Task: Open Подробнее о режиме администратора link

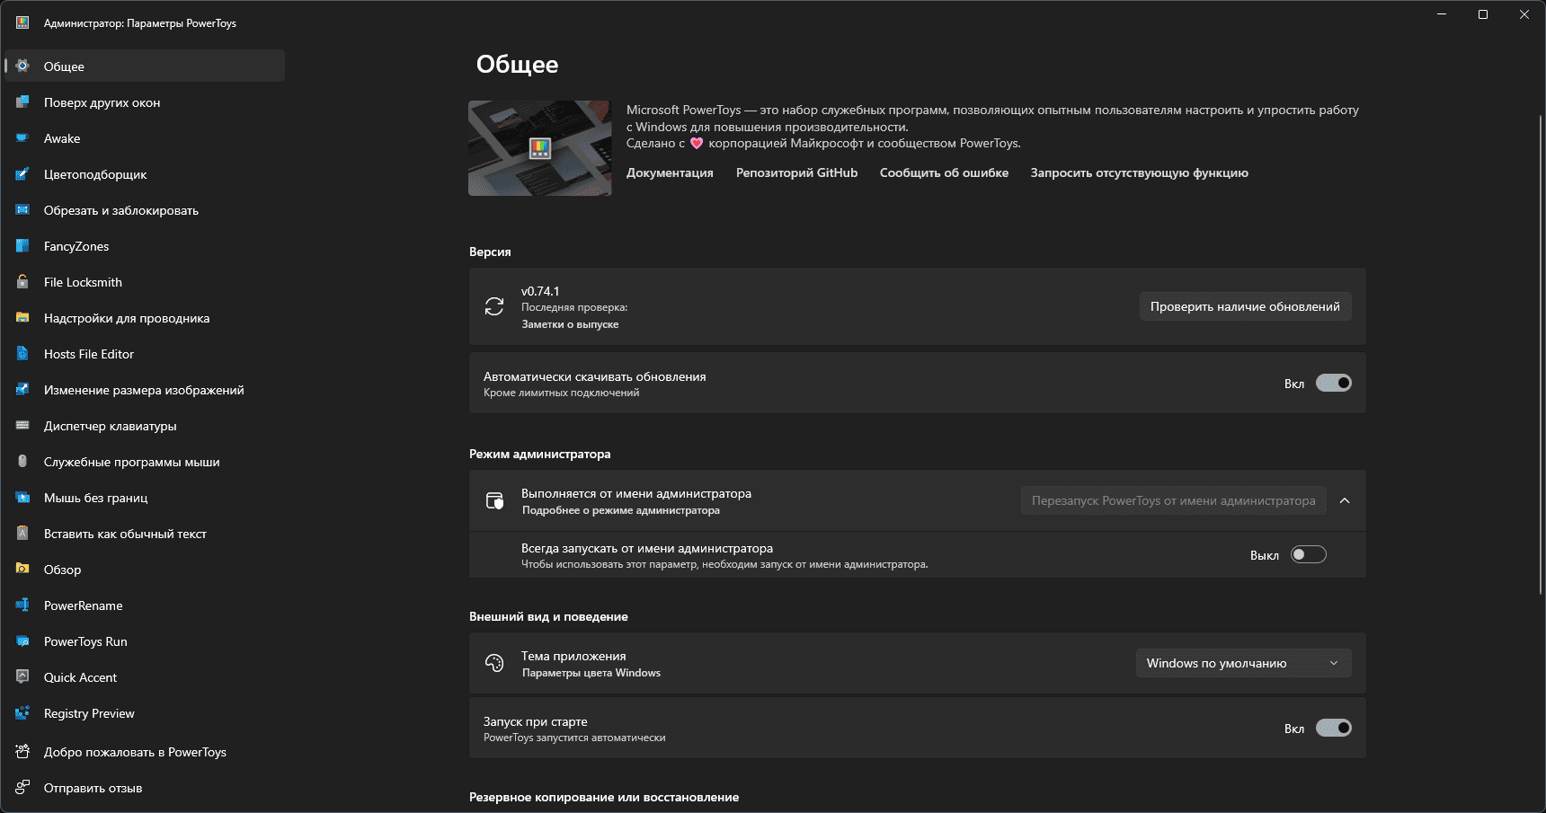Action: (621, 510)
